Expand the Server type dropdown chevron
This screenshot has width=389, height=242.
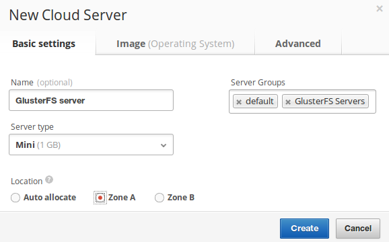[164, 145]
